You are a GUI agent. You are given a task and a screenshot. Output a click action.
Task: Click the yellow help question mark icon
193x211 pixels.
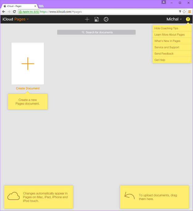coord(188,19)
